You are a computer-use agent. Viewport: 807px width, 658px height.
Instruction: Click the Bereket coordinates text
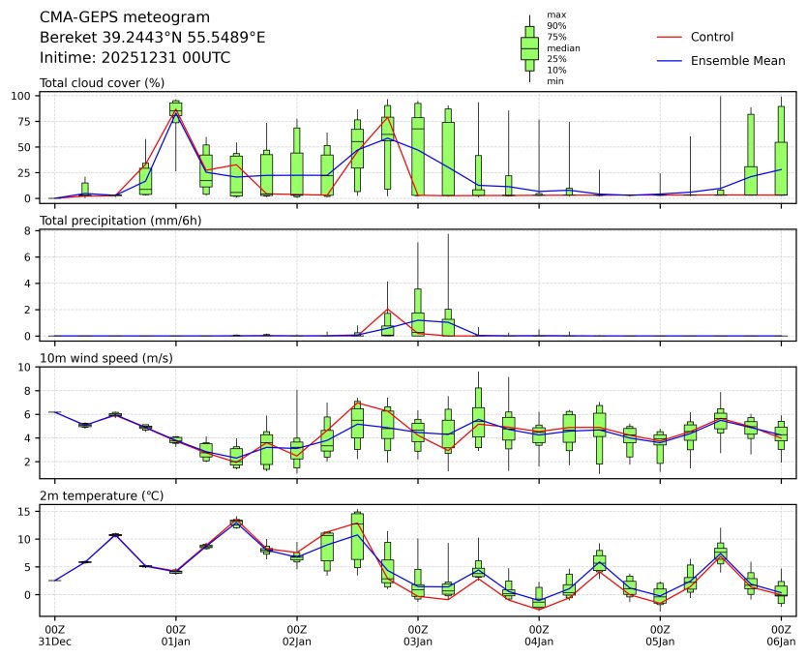point(152,38)
